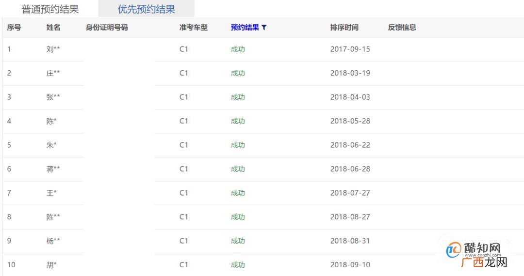This screenshot has height=276, width=524.
Task: Select the name 陈** in row 8
Action: coord(53,217)
